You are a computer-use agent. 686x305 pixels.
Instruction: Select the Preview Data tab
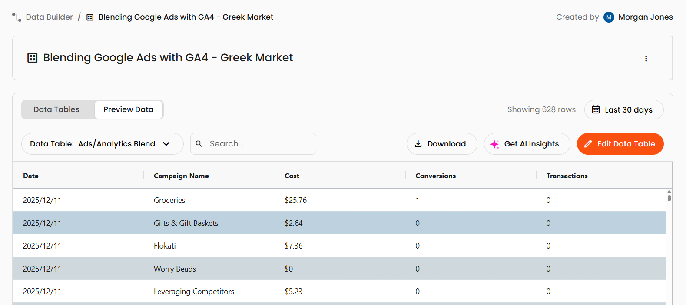pyautogui.click(x=128, y=109)
